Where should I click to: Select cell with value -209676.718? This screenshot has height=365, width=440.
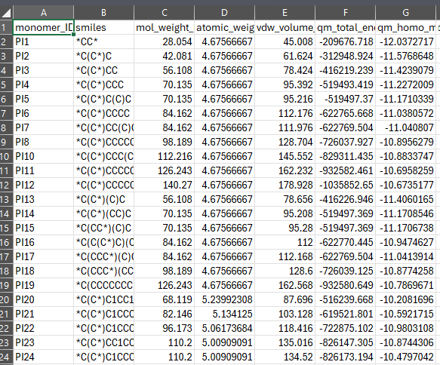(345, 41)
